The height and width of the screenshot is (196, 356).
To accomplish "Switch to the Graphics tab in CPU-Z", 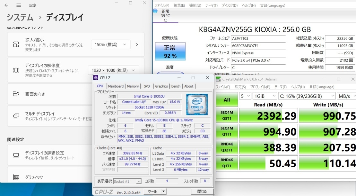I will (161, 86).
